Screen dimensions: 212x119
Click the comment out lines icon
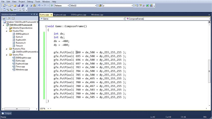tap(20, 10)
